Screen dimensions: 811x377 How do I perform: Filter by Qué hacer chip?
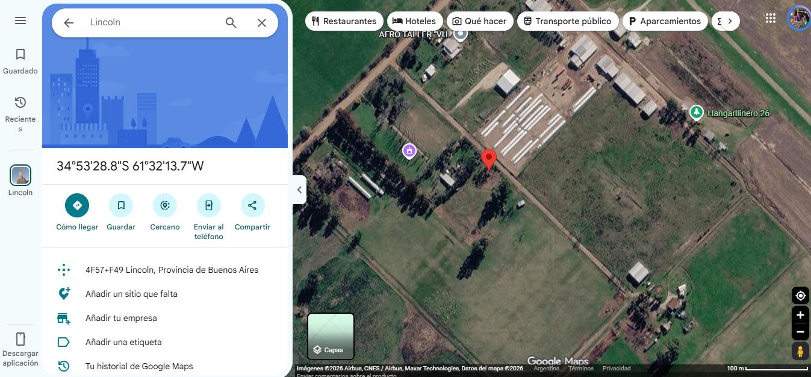click(x=480, y=21)
